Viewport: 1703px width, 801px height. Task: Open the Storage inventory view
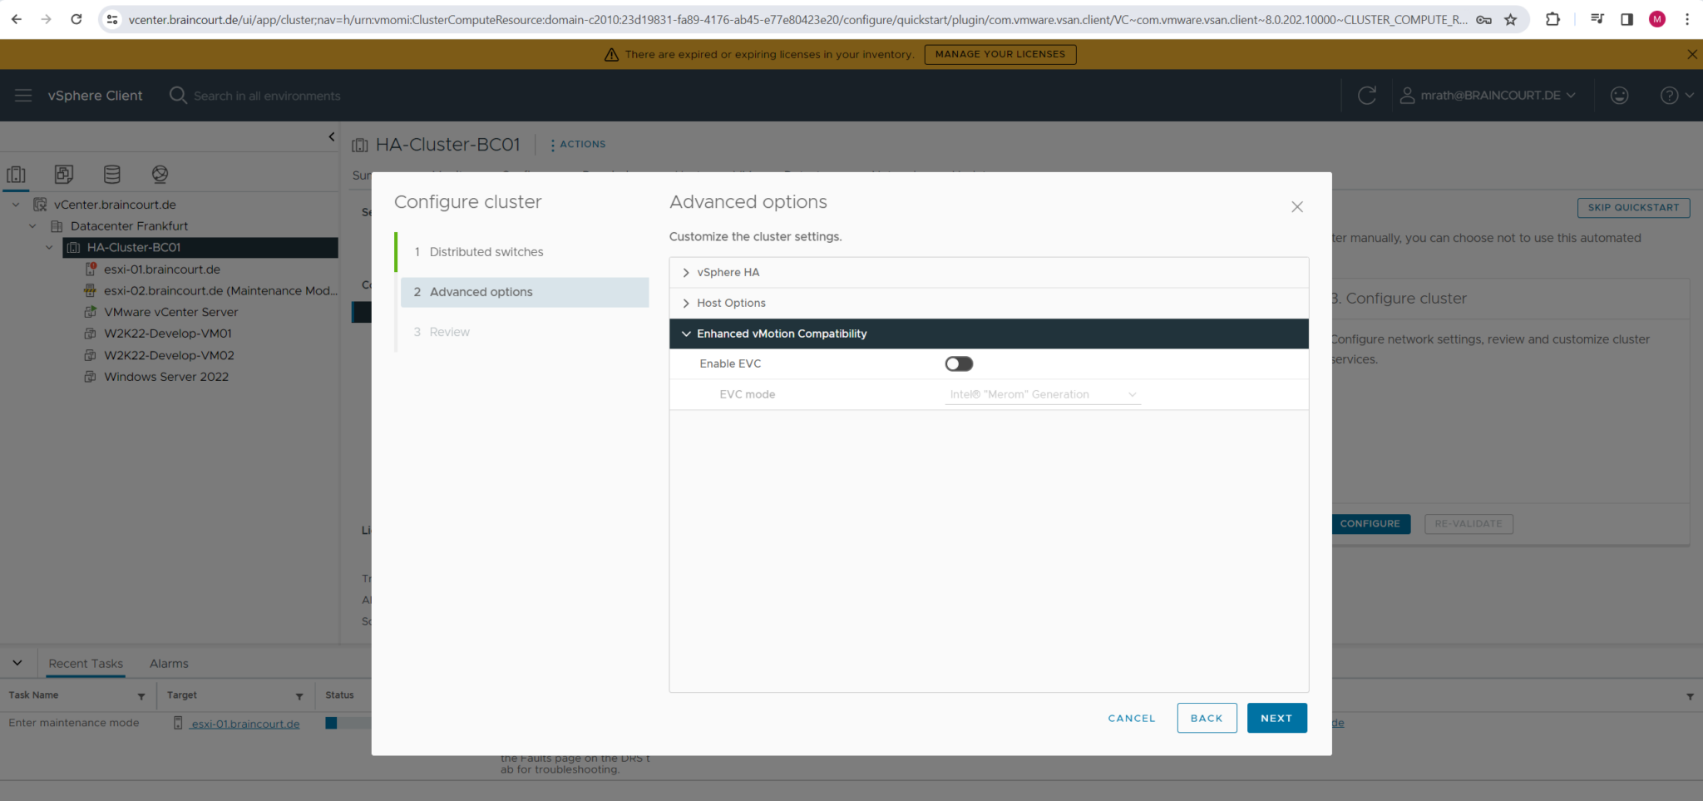point(112,175)
